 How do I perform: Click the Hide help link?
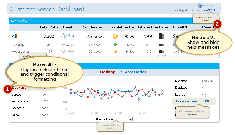click(x=208, y=6)
